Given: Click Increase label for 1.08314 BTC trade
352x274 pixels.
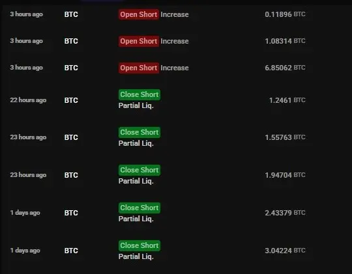Looking at the screenshot, I should click(175, 41).
